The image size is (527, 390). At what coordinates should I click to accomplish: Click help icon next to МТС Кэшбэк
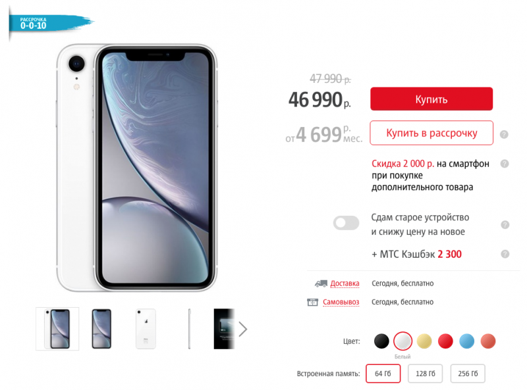pos(505,254)
